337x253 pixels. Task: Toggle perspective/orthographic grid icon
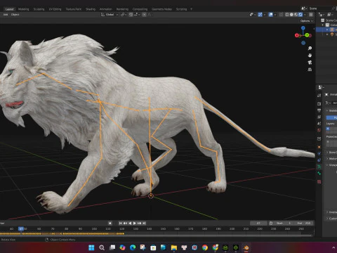[x=310, y=70]
